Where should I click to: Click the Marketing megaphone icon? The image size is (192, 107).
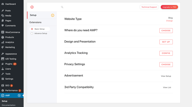tap(3, 47)
